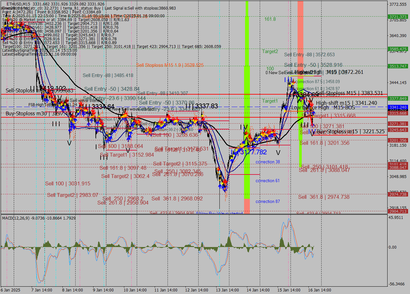The width and height of the screenshot is (410, 294).
Task: Select the 'Sell-Stoploss M15 | 3383.531' label
Action: pos(349,93)
